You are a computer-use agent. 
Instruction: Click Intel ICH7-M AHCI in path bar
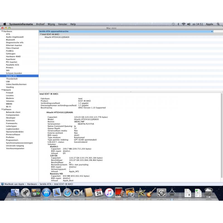pos(64,184)
